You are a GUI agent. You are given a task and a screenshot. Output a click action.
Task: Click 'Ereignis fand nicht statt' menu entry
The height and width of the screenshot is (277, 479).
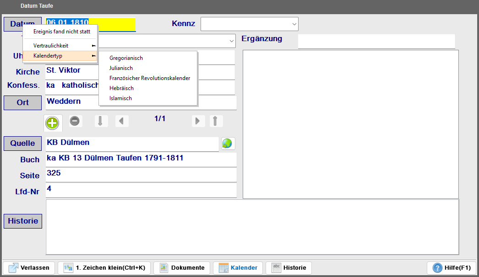[x=61, y=32]
